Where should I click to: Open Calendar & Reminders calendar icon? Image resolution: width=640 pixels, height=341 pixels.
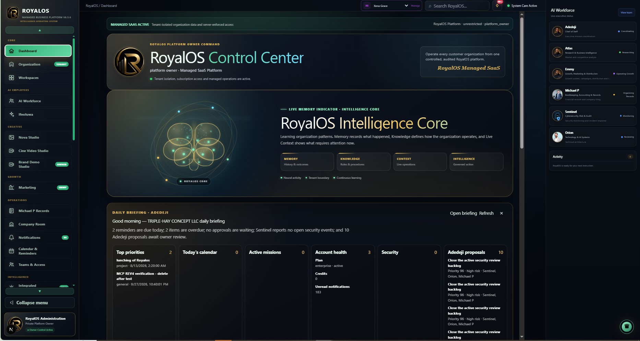(x=11, y=251)
